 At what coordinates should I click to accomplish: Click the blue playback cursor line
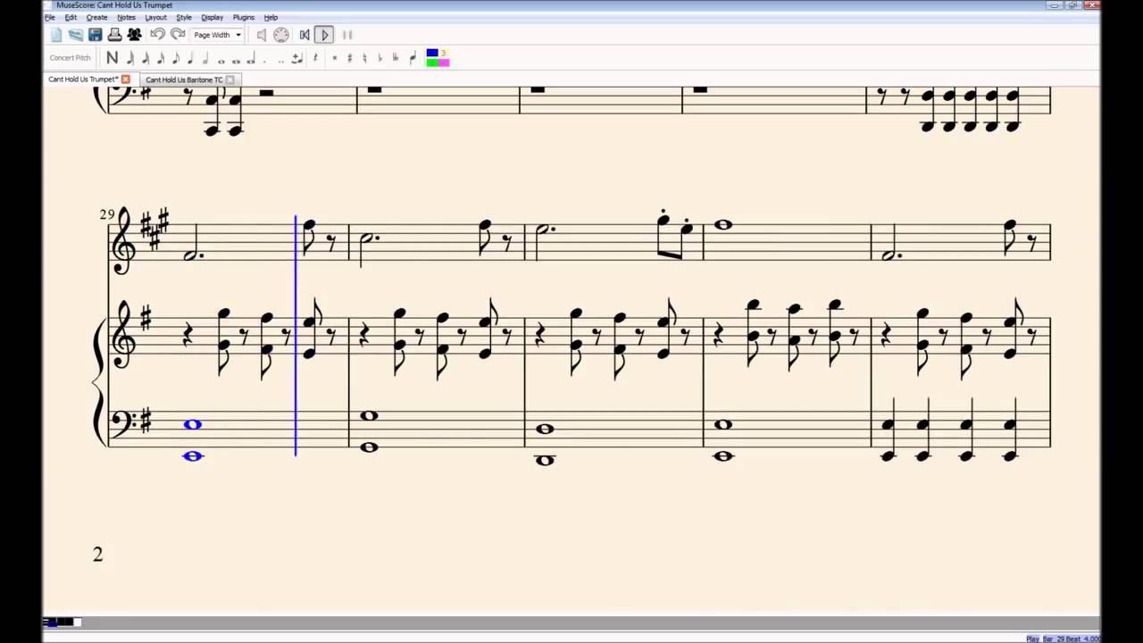point(296,335)
